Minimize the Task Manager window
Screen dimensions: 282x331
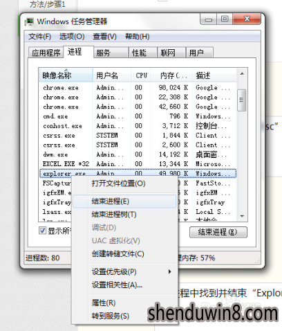click(x=209, y=19)
